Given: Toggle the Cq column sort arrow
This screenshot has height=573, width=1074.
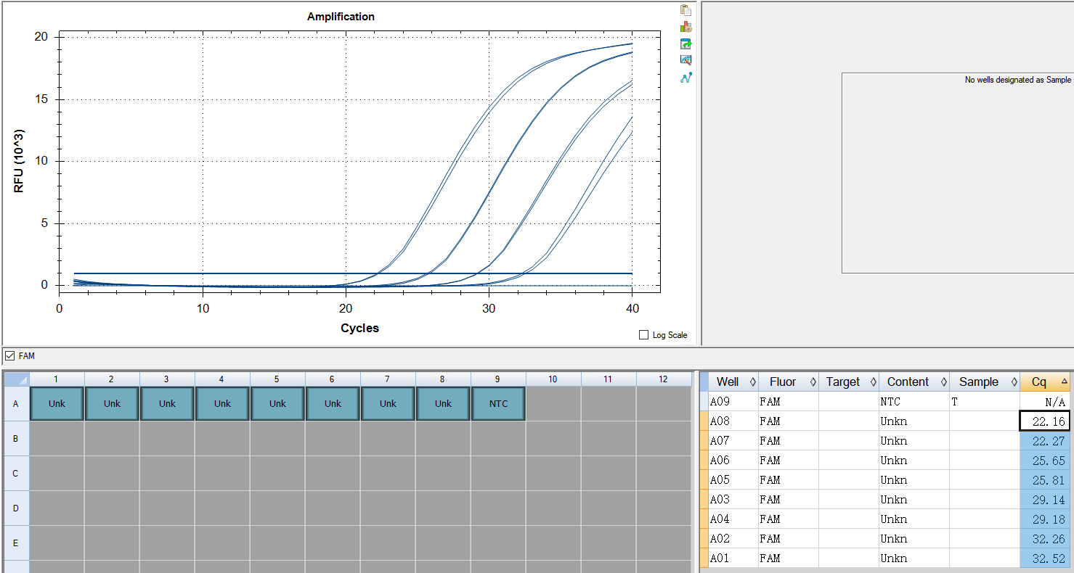Looking at the screenshot, I should [x=1064, y=382].
